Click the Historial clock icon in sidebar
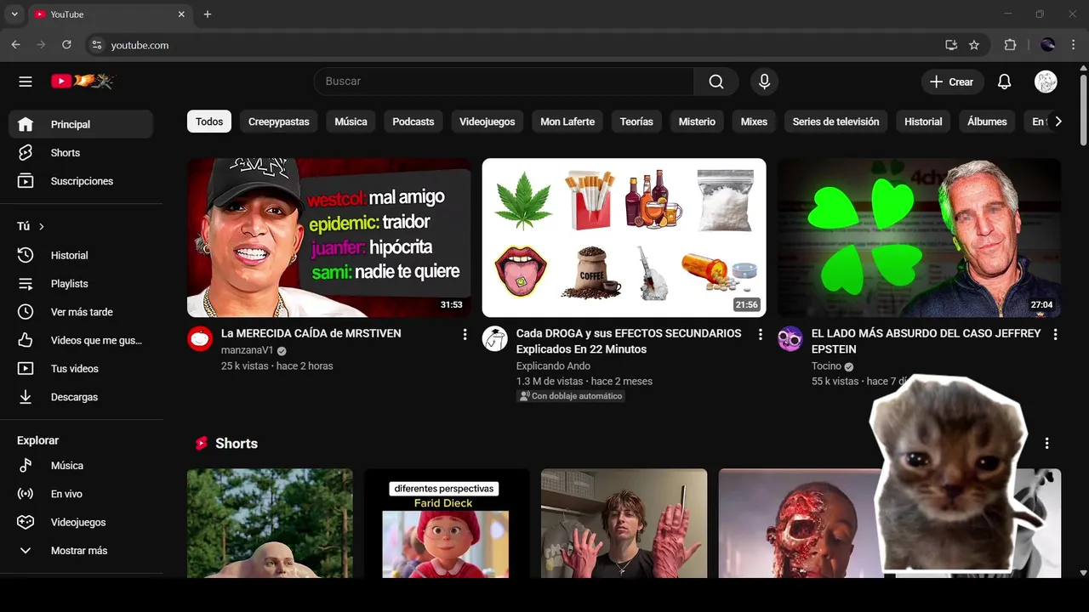The width and height of the screenshot is (1089, 612). [26, 255]
